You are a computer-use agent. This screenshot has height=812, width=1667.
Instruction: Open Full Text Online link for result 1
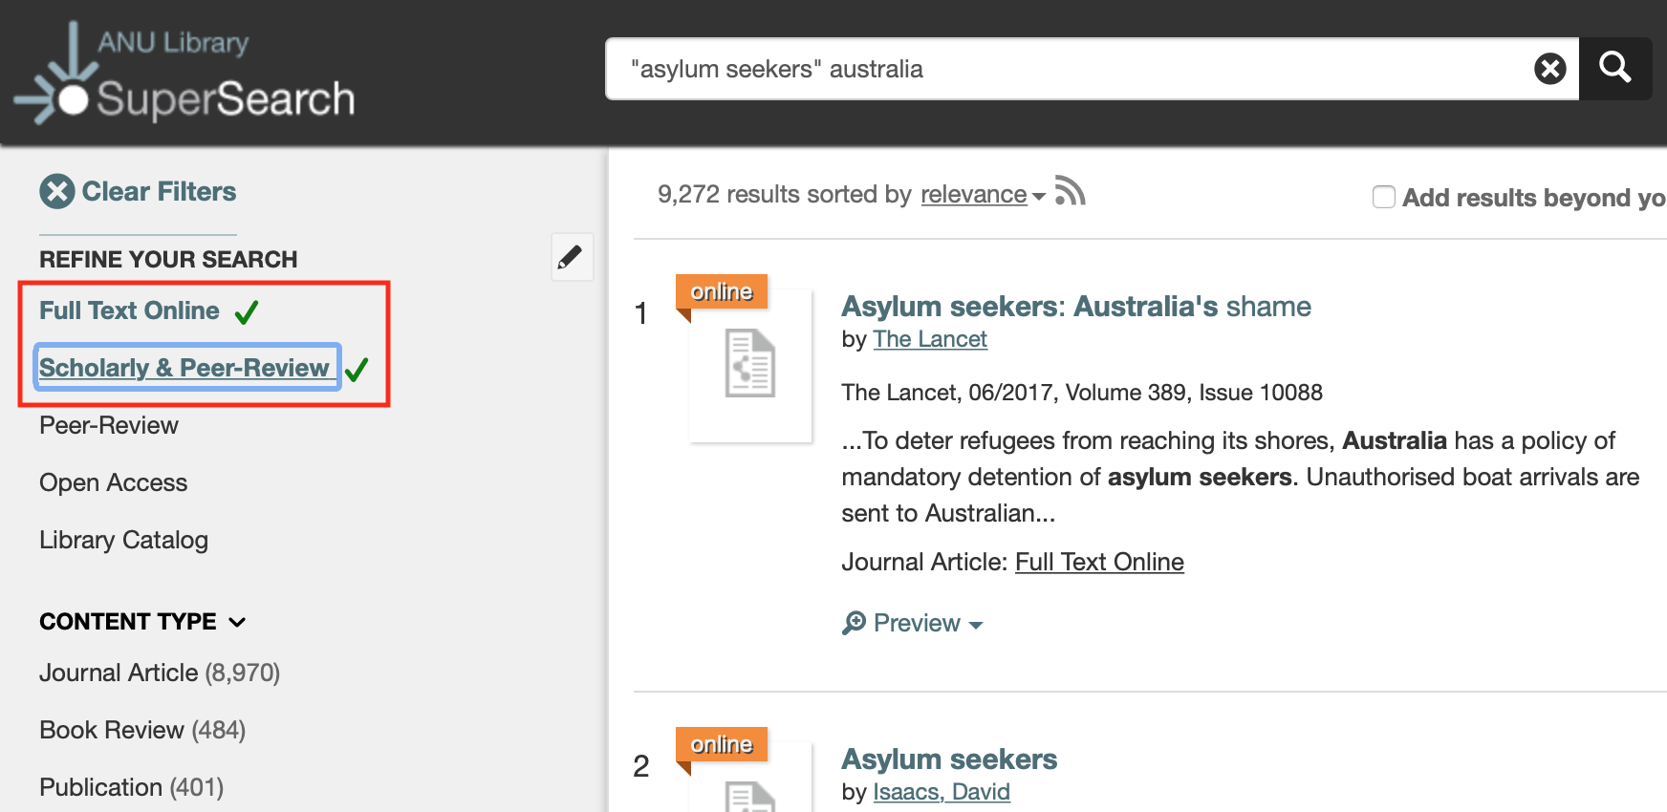(1099, 563)
